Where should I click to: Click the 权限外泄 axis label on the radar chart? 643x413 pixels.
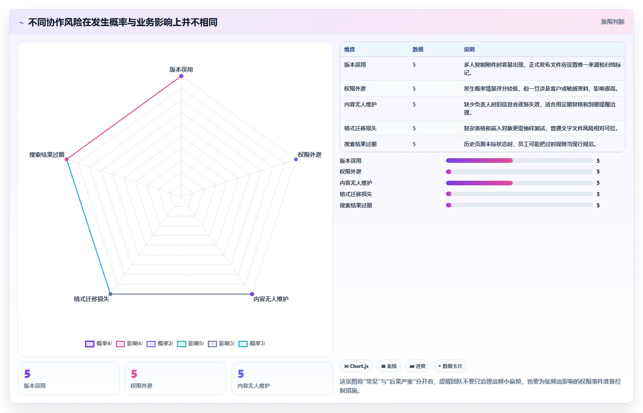coord(310,155)
